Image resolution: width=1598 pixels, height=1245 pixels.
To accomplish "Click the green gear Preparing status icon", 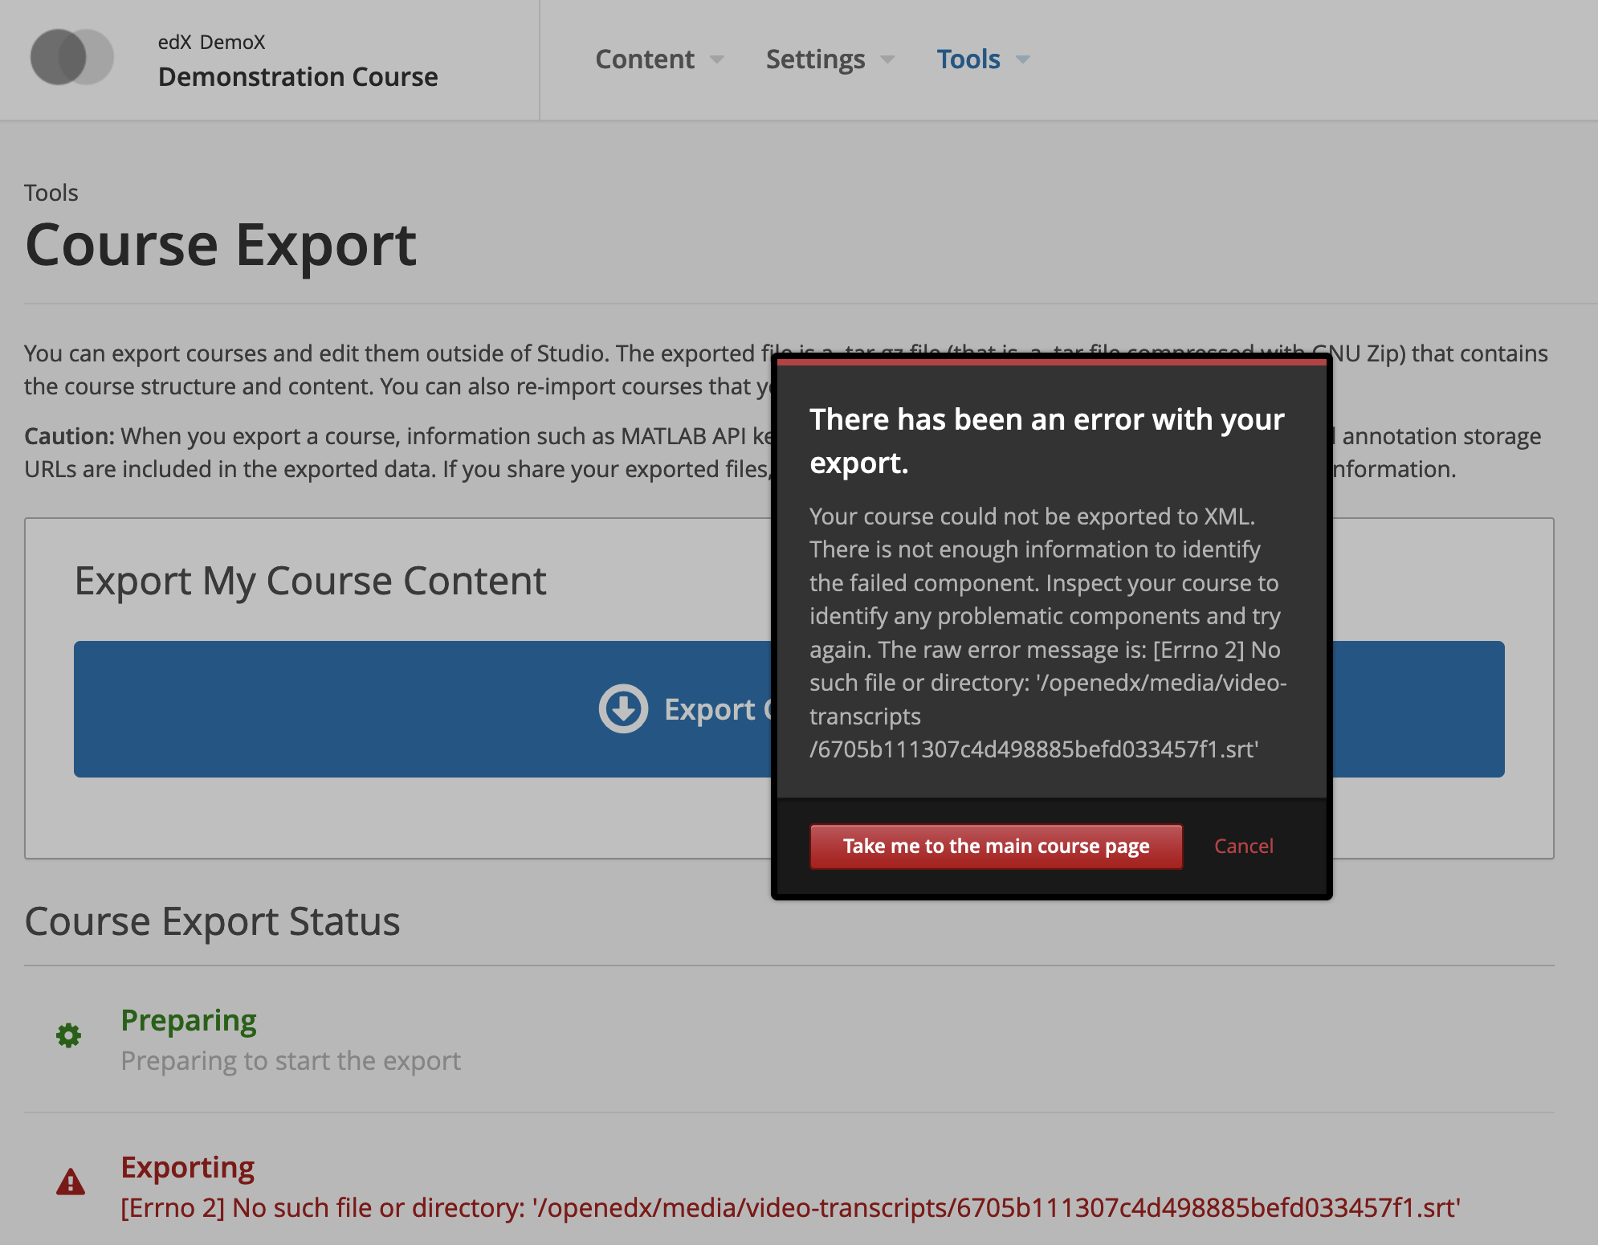I will 69,1035.
